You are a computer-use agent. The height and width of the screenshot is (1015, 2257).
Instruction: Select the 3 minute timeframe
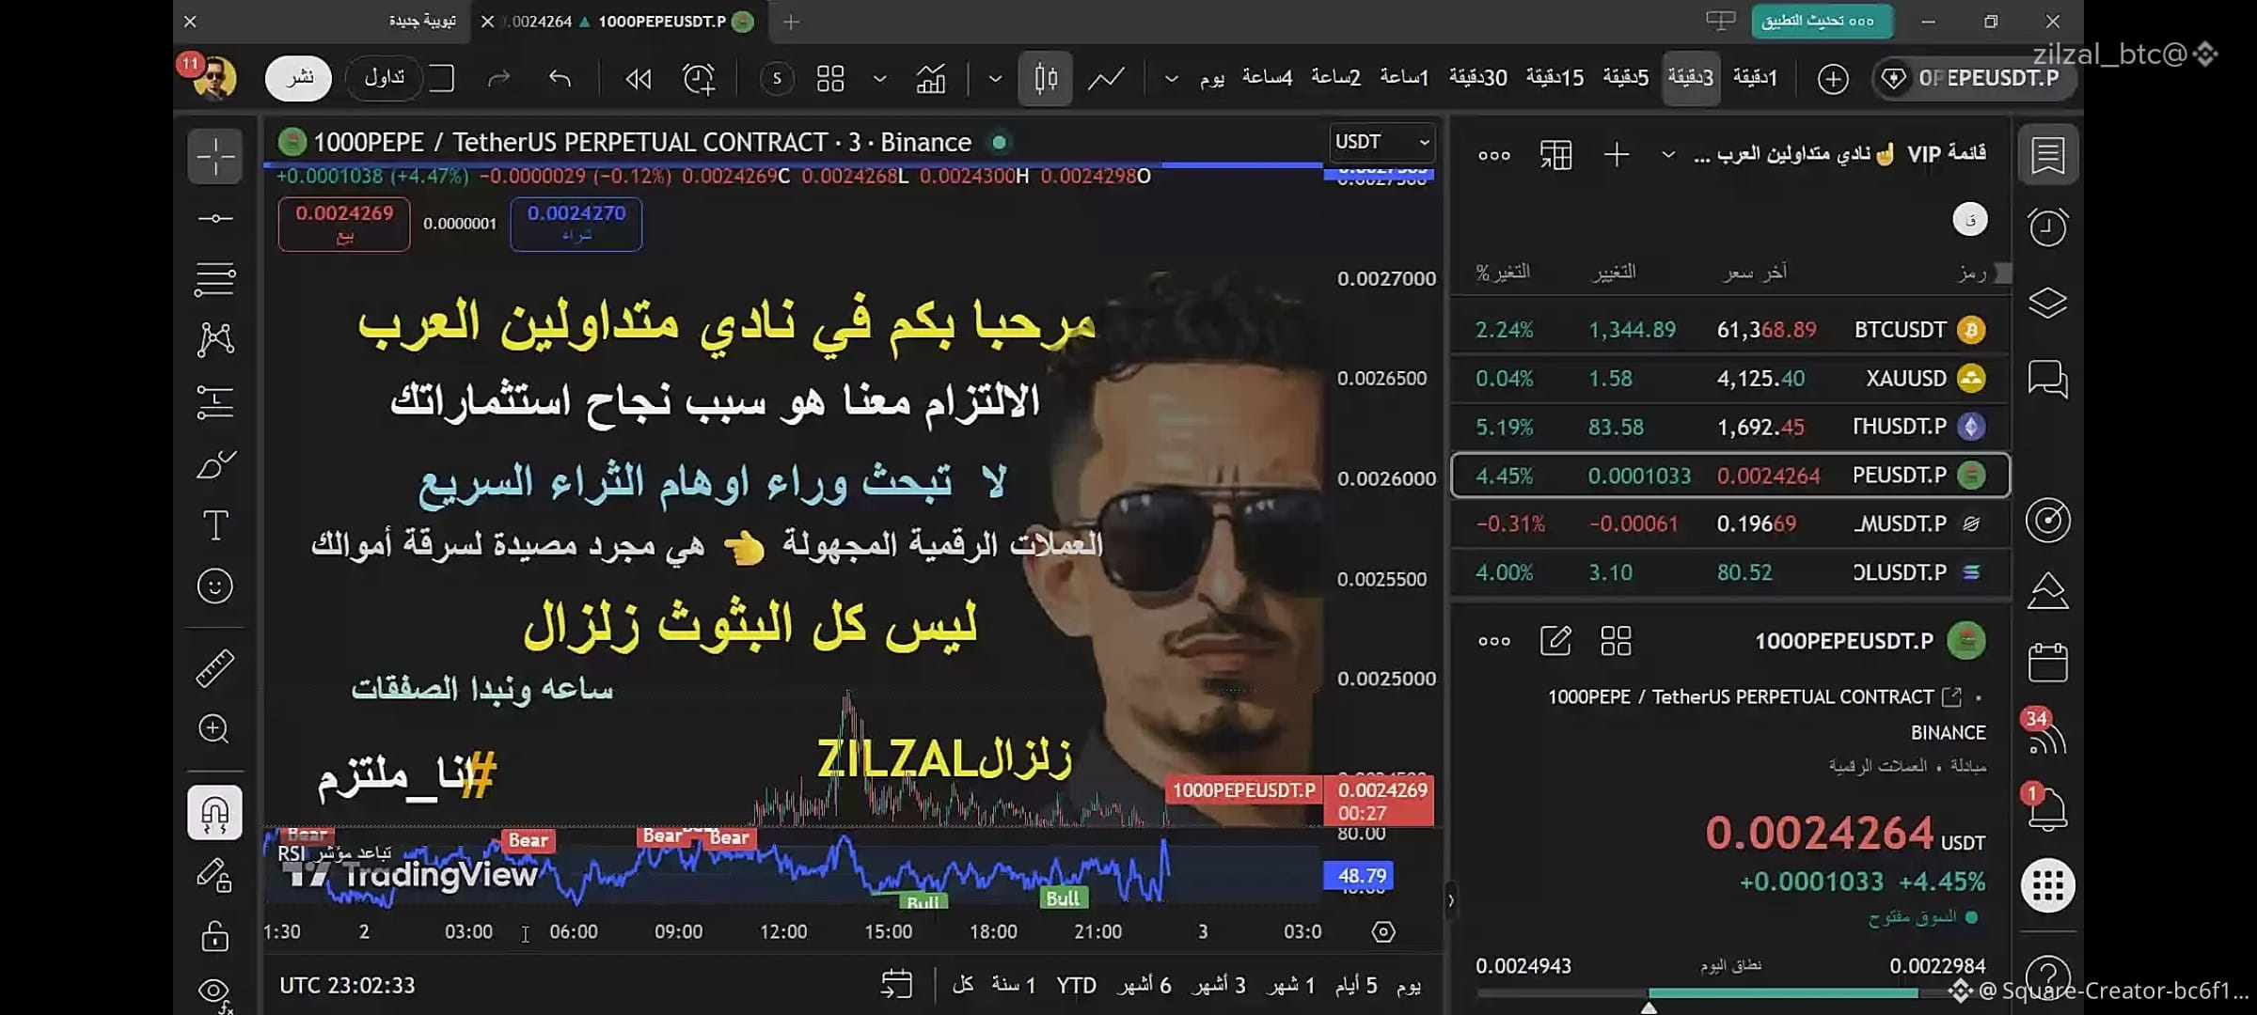[1691, 78]
